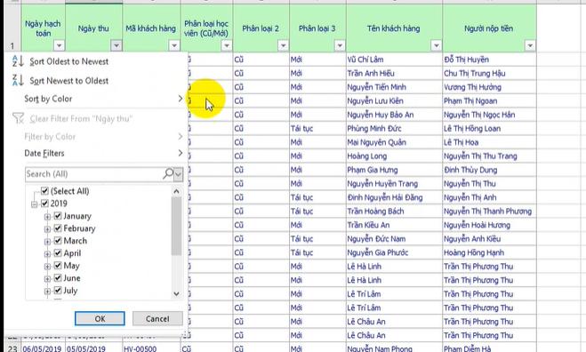Open Phân loại 2 filter dropdown
Image resolution: width=586 pixels, height=352 pixels.
[x=283, y=45]
